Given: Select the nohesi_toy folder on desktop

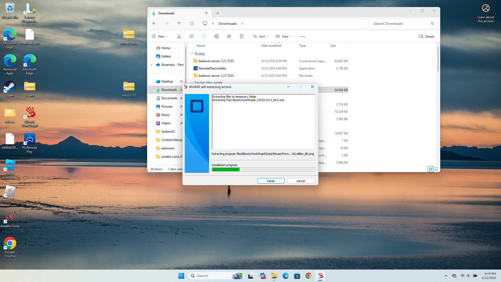Looking at the screenshot, I should (129, 37).
